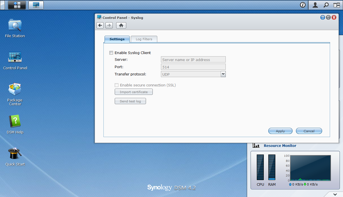Minimize the Syslog window
The height and width of the screenshot is (197, 343).
click(328, 17)
